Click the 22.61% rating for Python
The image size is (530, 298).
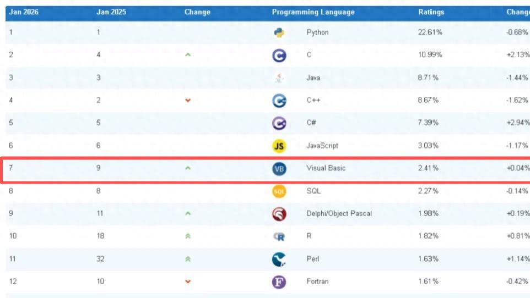coord(430,32)
